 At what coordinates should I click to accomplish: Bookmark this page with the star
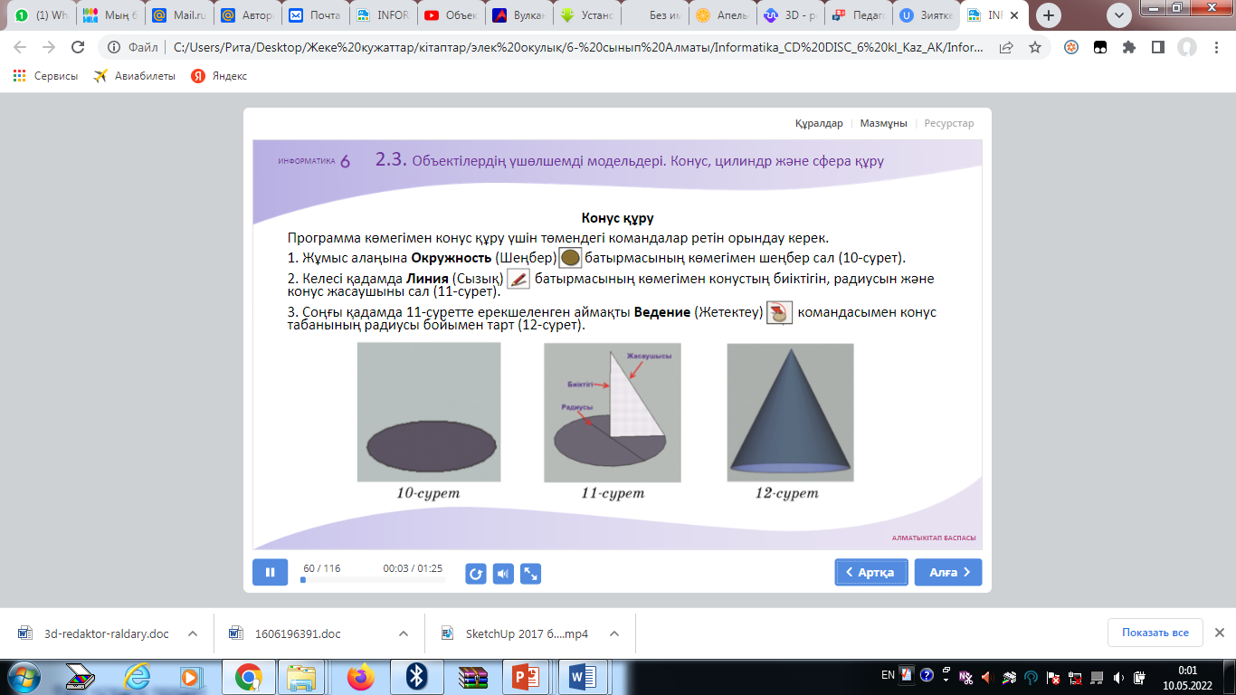click(x=1034, y=47)
